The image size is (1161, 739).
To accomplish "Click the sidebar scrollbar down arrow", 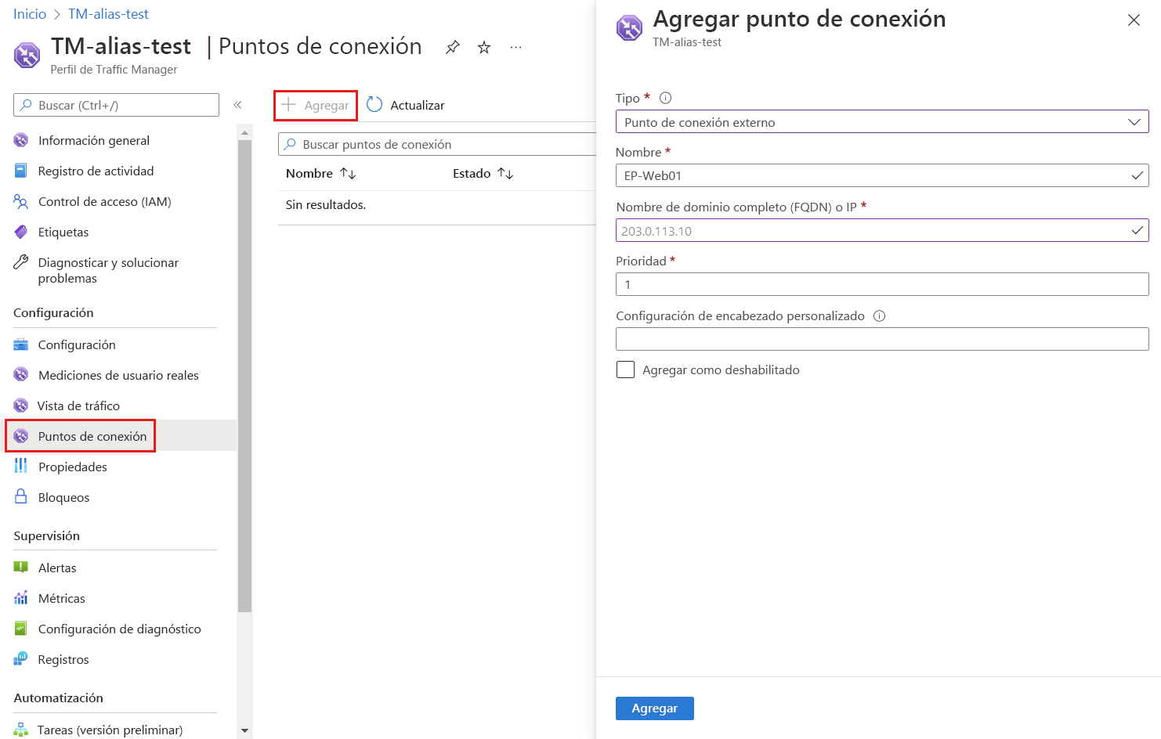I will pyautogui.click(x=244, y=730).
